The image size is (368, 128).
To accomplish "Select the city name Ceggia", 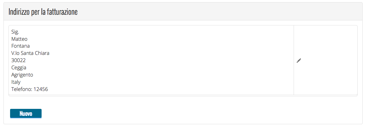I will [19, 68].
